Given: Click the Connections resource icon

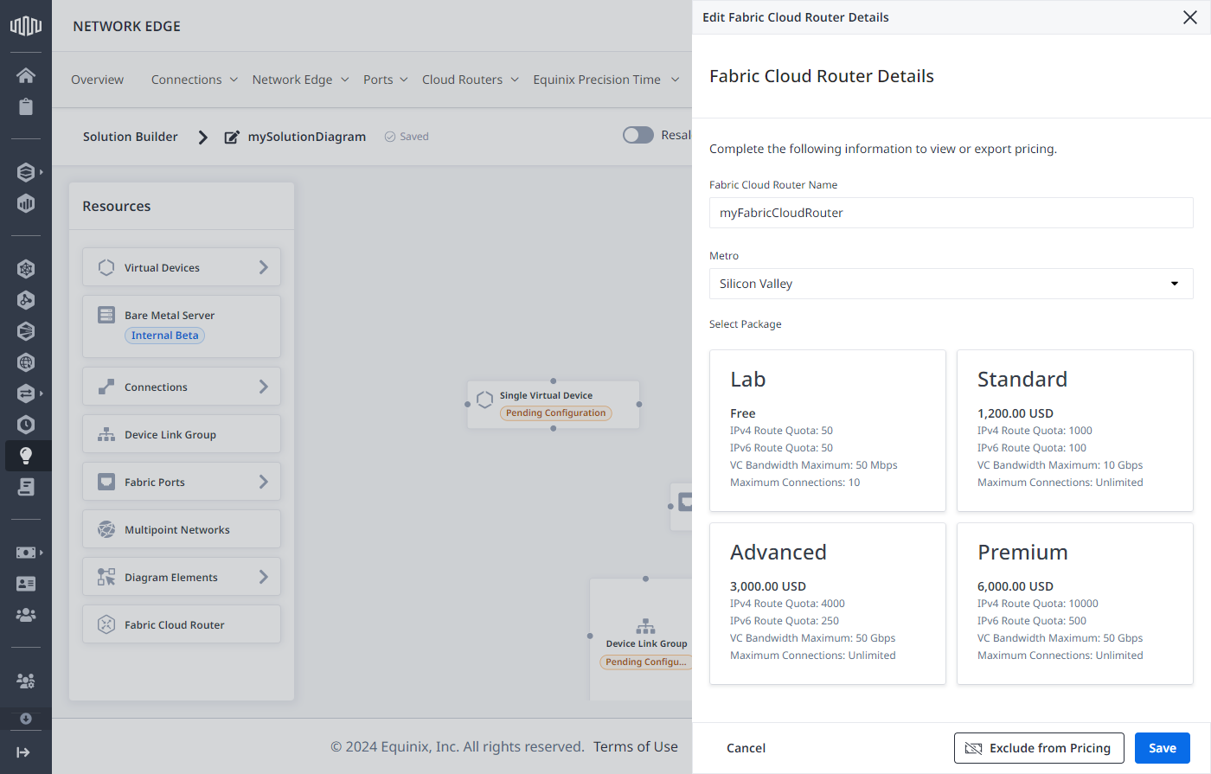Looking at the screenshot, I should coord(106,387).
